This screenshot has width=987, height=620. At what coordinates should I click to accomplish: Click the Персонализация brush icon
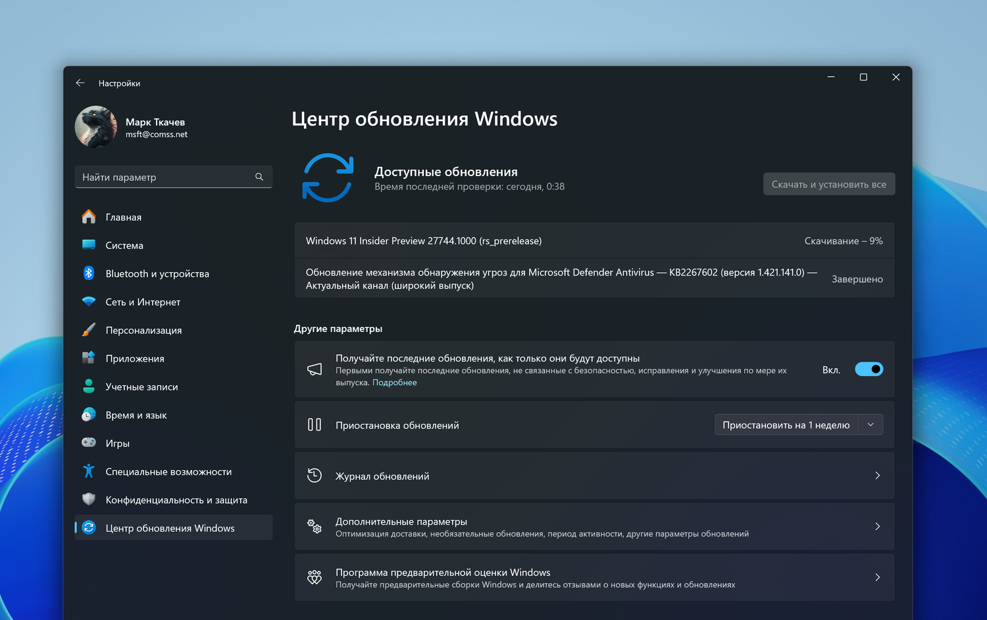(88, 329)
